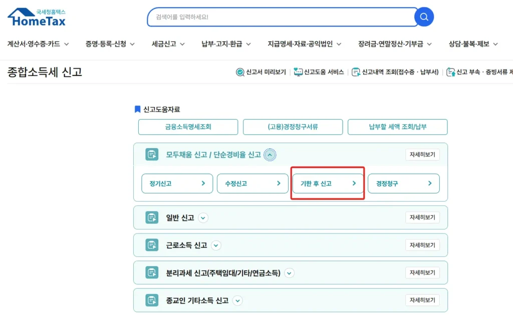Click the 정기신고 button

(x=177, y=183)
